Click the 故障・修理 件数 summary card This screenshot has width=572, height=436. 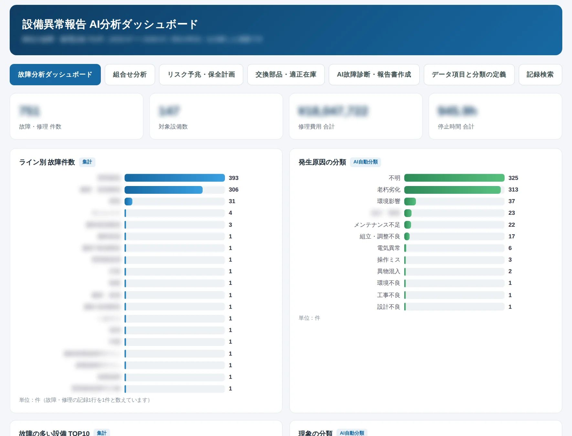(x=77, y=116)
